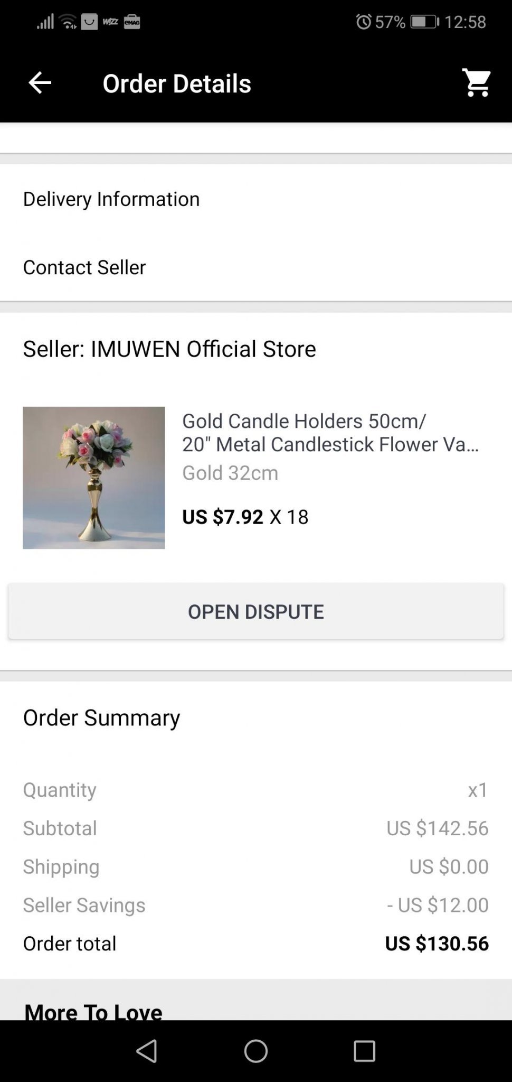Tap the signal strength status icon
Viewport: 512px width, 1082px height.
point(45,22)
